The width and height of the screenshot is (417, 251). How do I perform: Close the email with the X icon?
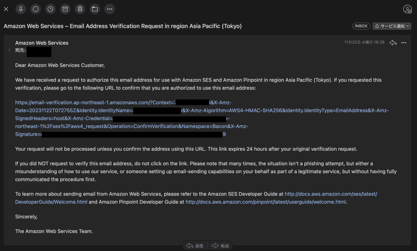[x=6, y=9]
